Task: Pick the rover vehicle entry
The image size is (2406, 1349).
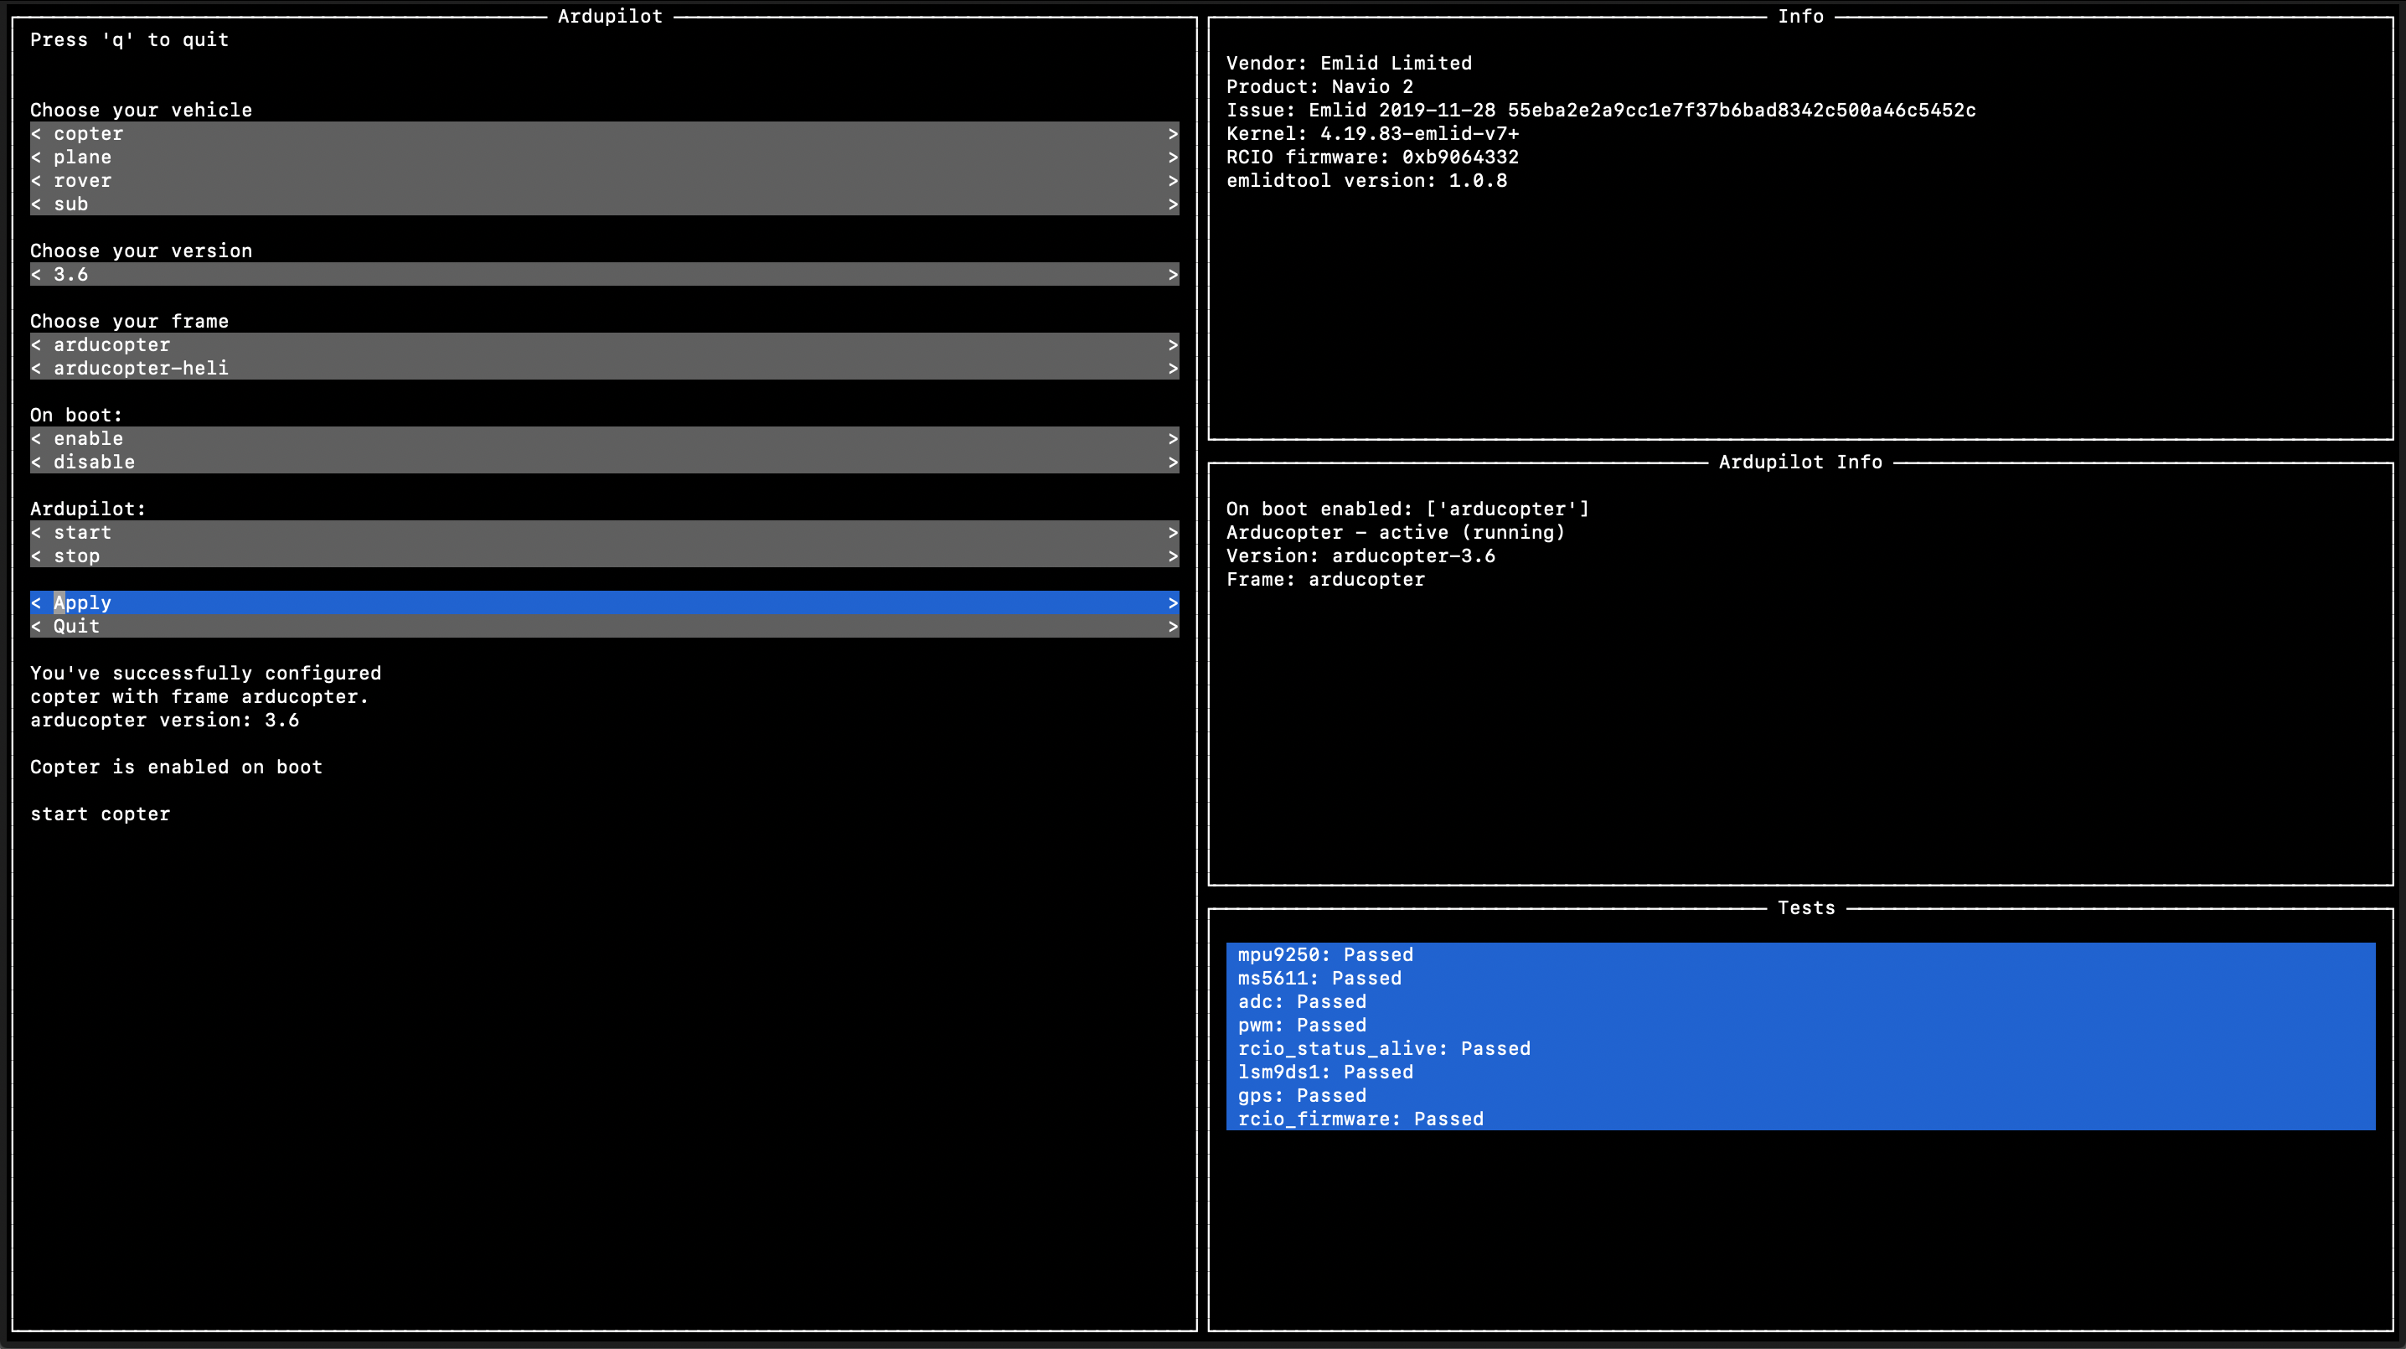Action: pyautogui.click(x=604, y=180)
